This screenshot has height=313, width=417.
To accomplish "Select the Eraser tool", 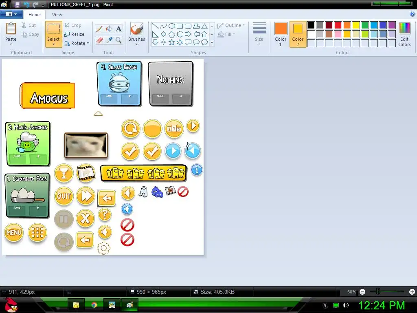I will pos(99,40).
